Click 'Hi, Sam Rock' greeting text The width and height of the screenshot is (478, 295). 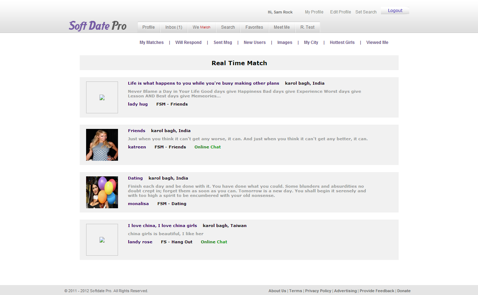pyautogui.click(x=280, y=12)
